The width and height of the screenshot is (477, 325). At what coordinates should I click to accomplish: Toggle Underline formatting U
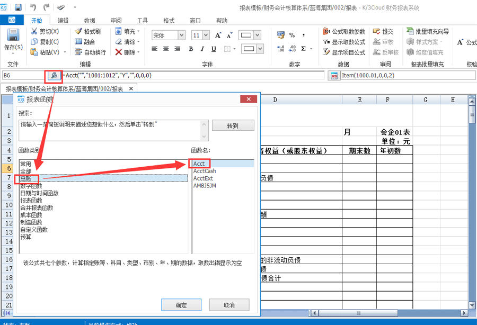[x=214, y=49]
